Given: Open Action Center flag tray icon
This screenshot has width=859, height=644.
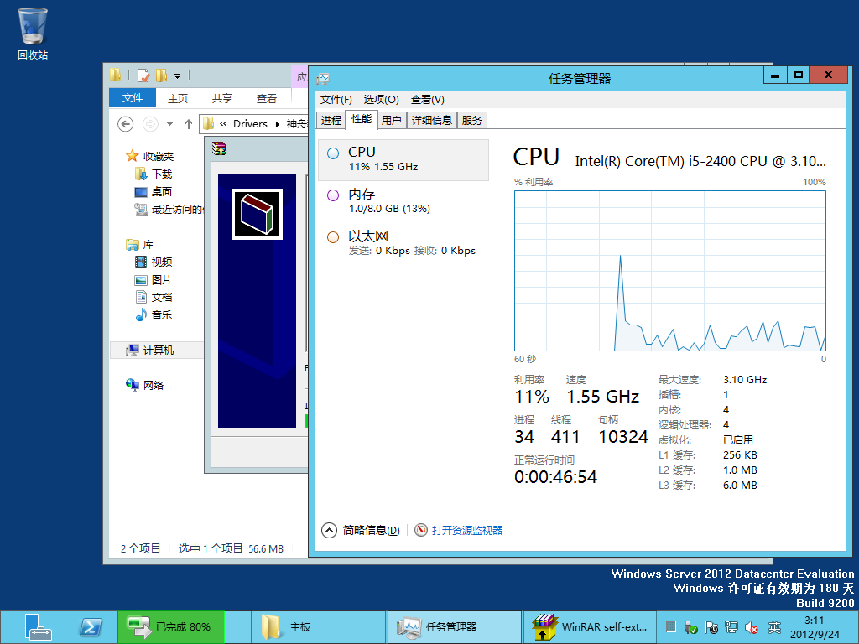Looking at the screenshot, I should [x=711, y=627].
